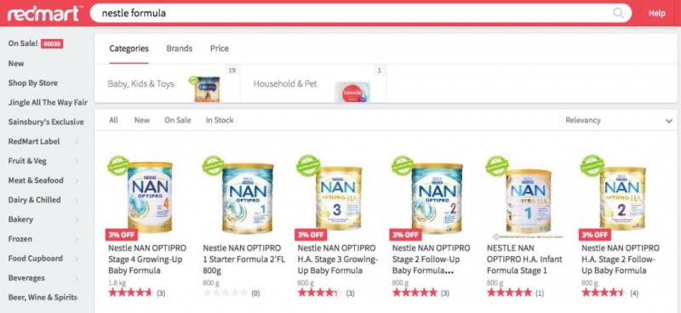Expand the Dairy & Chilled chevron
This screenshot has height=313, width=681.
click(77, 200)
